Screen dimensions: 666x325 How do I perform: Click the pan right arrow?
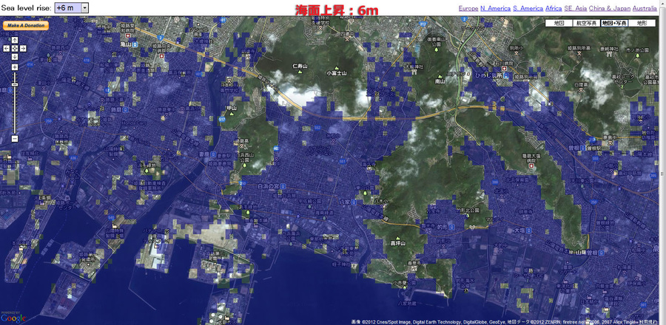click(23, 49)
